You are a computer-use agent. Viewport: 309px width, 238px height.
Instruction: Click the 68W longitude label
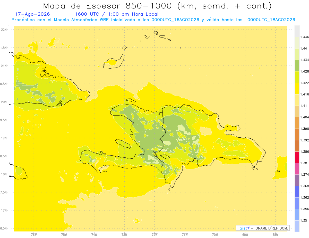(275, 234)
